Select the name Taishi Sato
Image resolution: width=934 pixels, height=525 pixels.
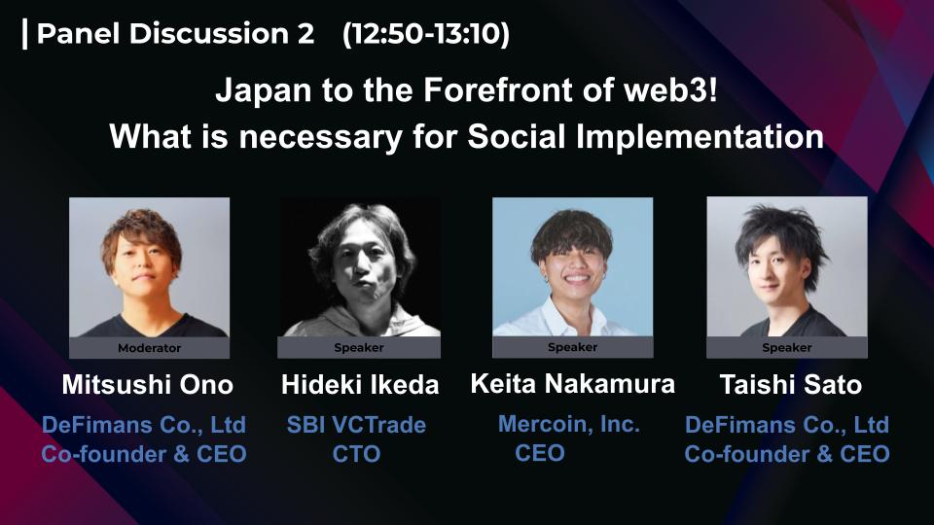pyautogui.click(x=790, y=385)
